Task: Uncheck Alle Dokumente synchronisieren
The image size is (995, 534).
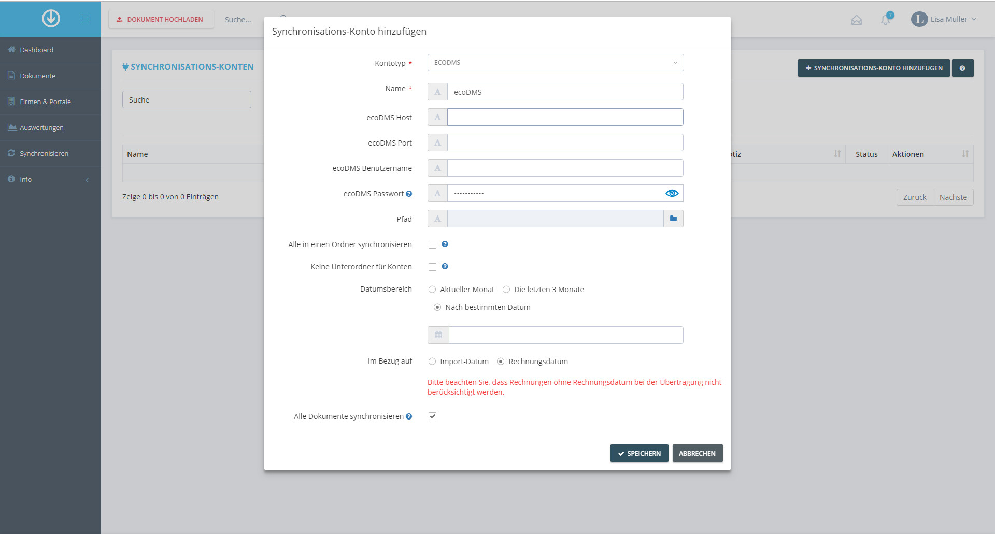Action: [x=432, y=416]
